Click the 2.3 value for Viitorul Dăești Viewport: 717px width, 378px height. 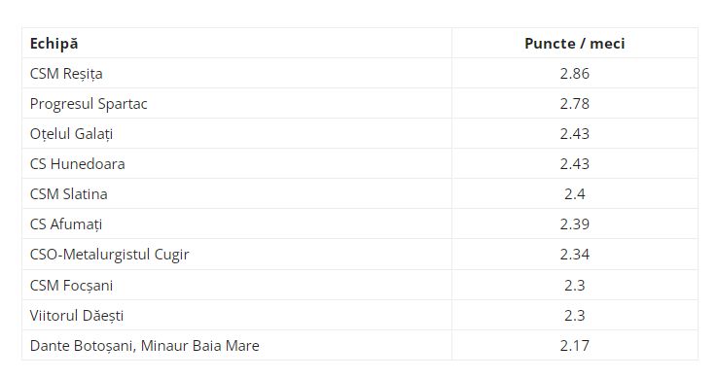(575, 316)
